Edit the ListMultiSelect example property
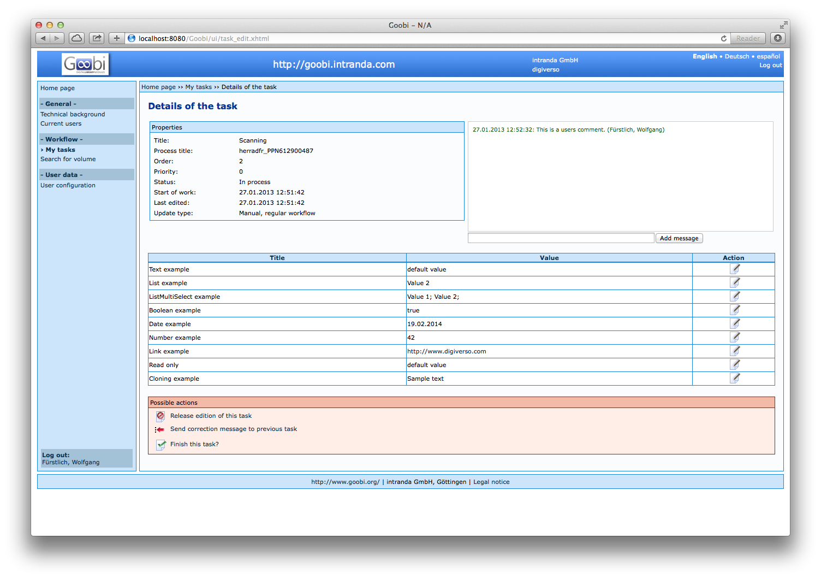This screenshot has width=821, height=579. tap(735, 296)
